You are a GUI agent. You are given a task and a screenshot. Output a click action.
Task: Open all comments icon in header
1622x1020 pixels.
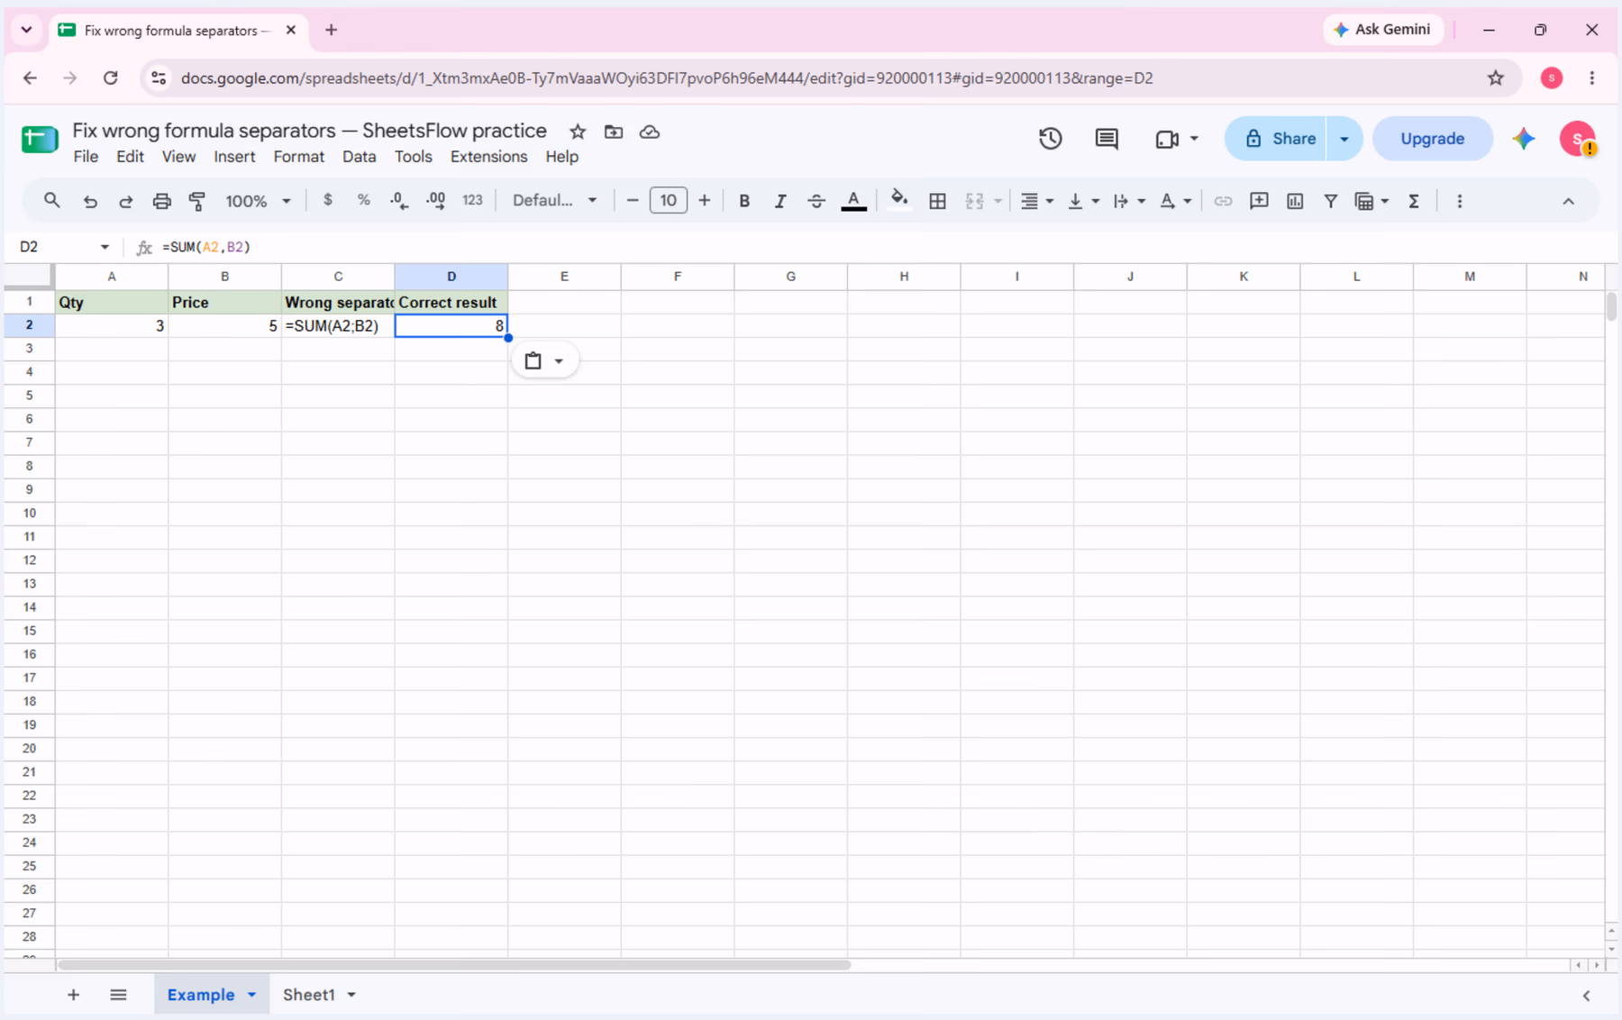point(1107,139)
